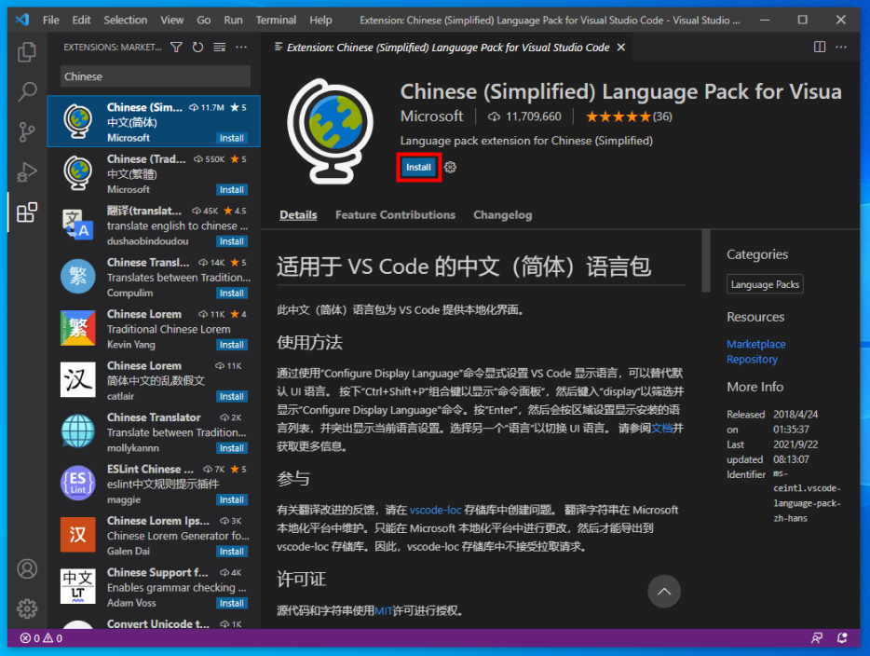Refresh the extensions list
Viewport: 870px width, 656px height.
197,48
